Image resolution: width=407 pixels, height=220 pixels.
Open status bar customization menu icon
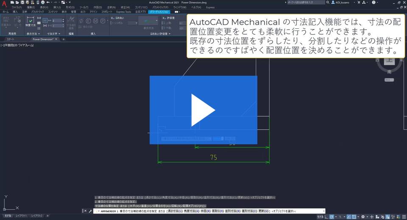[x=404, y=217]
